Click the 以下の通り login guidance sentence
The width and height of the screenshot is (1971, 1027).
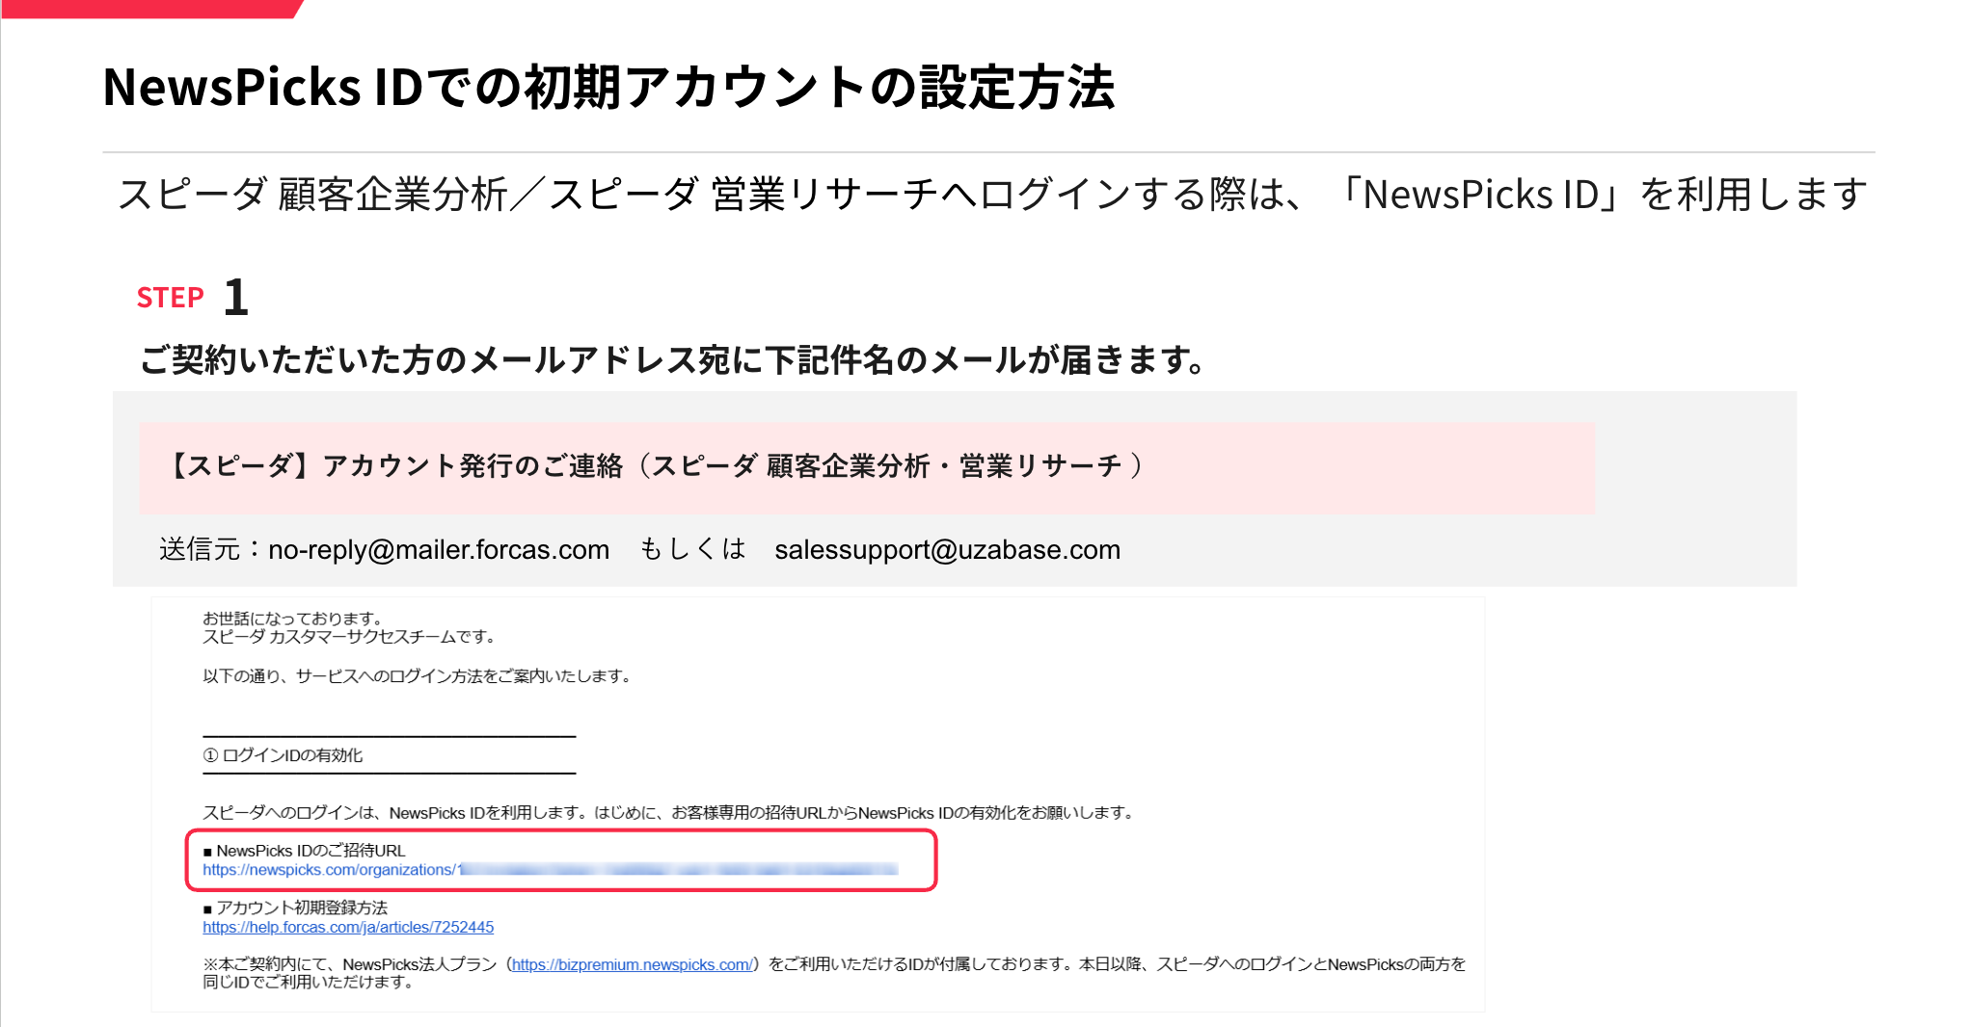[x=418, y=676]
